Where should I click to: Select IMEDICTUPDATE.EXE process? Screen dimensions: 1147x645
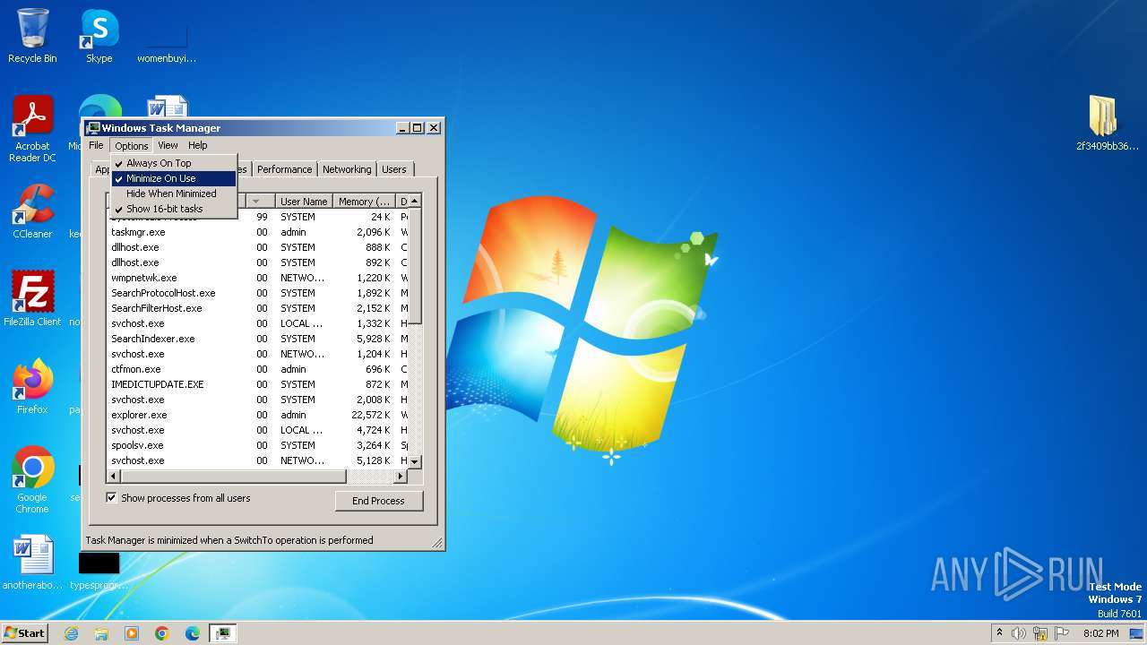257,384
